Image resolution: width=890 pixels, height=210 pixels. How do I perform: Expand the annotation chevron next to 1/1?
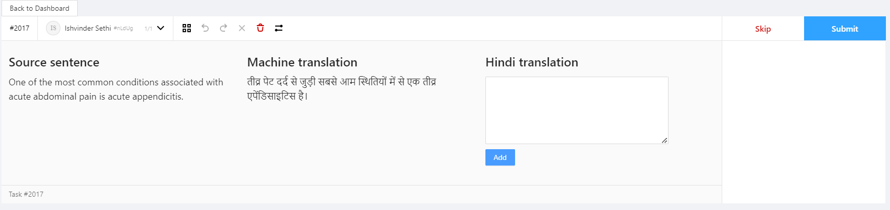coord(161,28)
